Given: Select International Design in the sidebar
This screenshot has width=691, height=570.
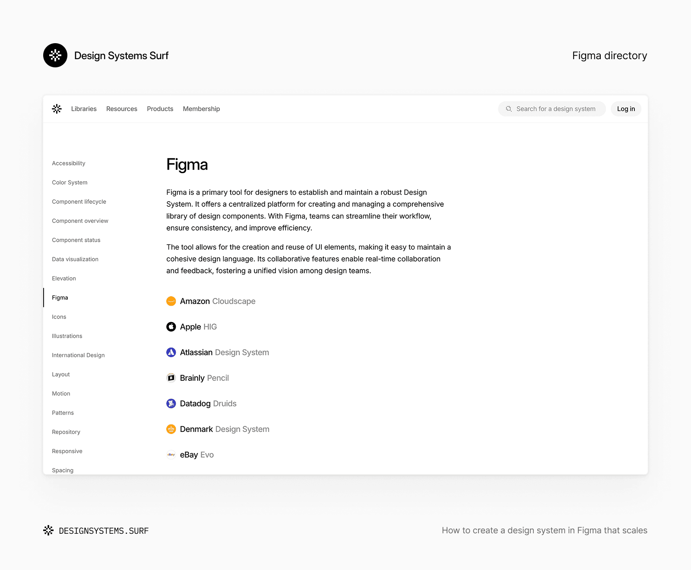Looking at the screenshot, I should (x=78, y=355).
